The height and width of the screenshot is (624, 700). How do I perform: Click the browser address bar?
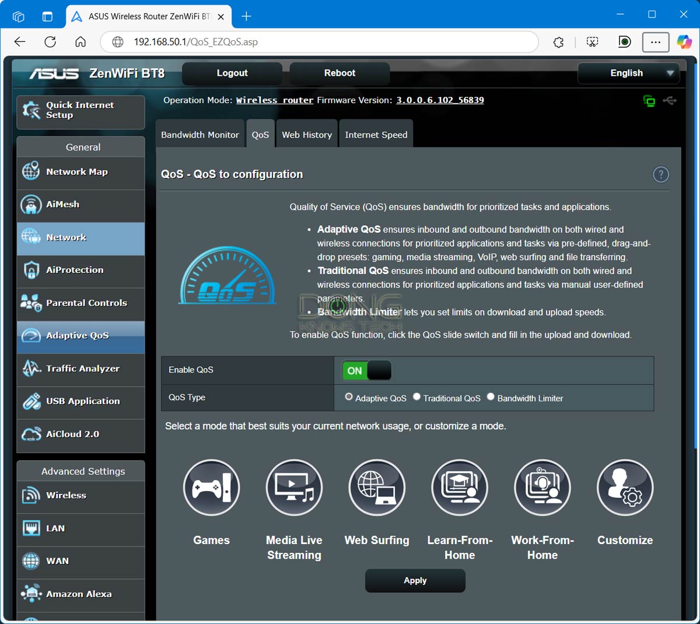(318, 42)
